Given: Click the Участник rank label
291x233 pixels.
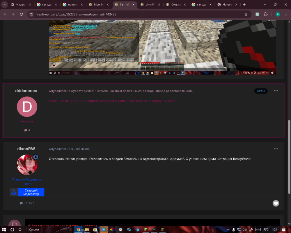Looking at the screenshot, I should pos(27,121).
